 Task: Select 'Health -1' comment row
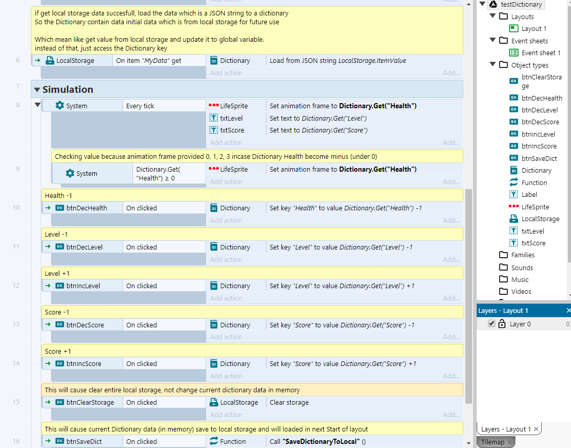pos(252,195)
